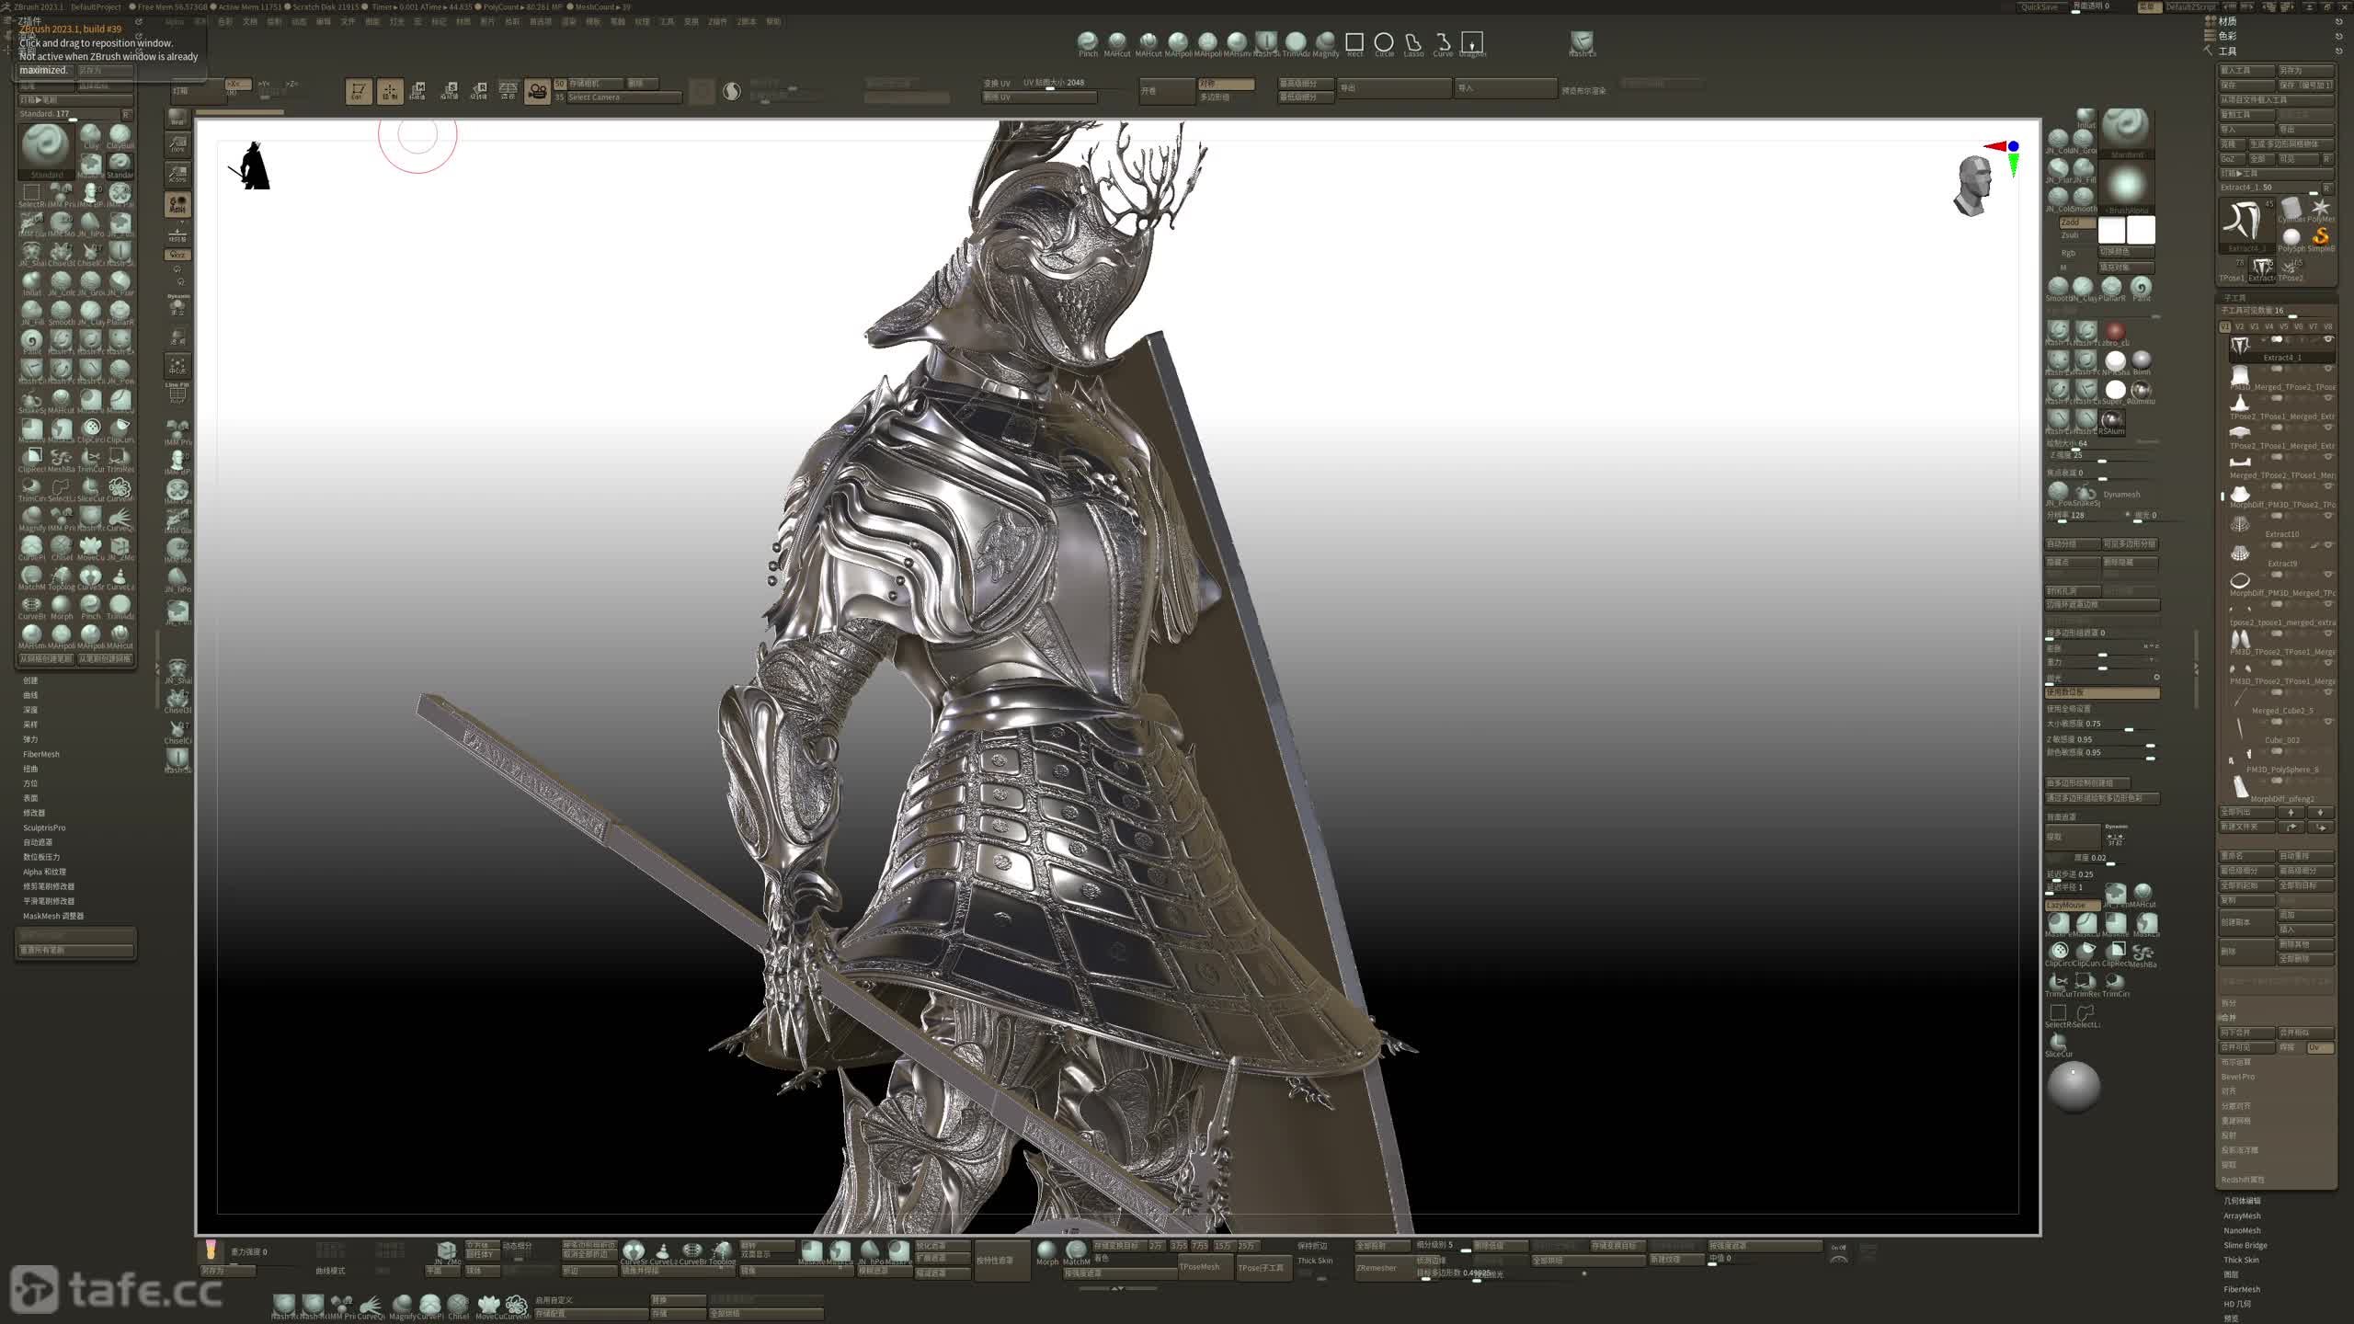
Task: Open the 帮助 help menu
Action: 773,21
